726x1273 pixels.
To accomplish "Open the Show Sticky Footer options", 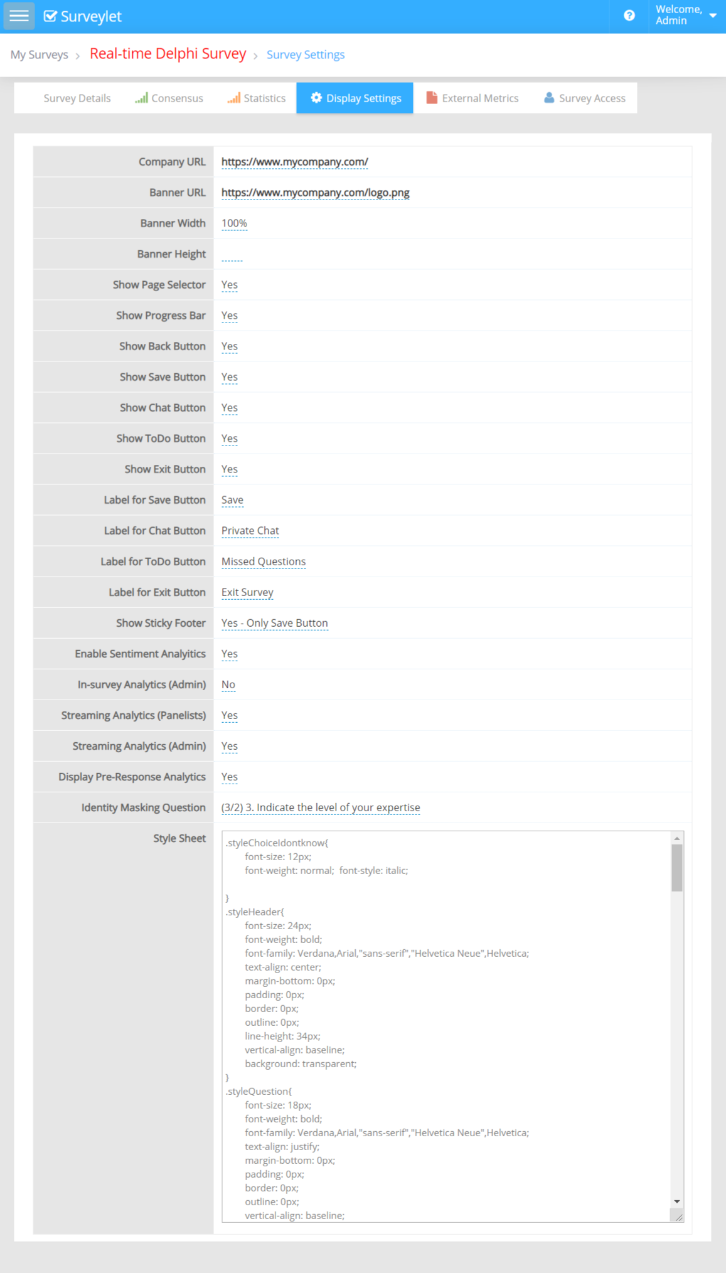I will point(274,623).
